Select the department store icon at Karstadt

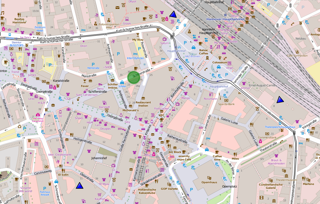tap(105, 102)
